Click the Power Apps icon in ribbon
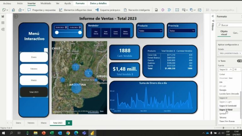 click(x=163, y=10)
